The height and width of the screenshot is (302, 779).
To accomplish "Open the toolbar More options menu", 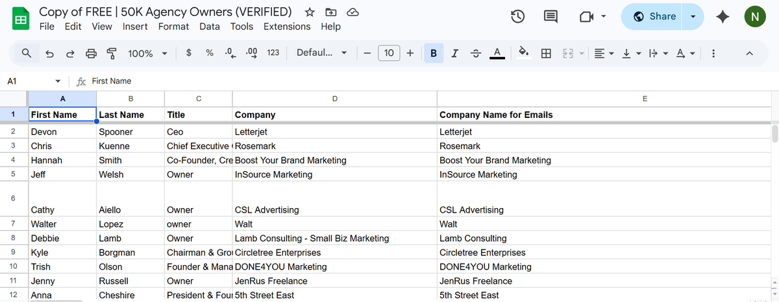I will tap(713, 53).
